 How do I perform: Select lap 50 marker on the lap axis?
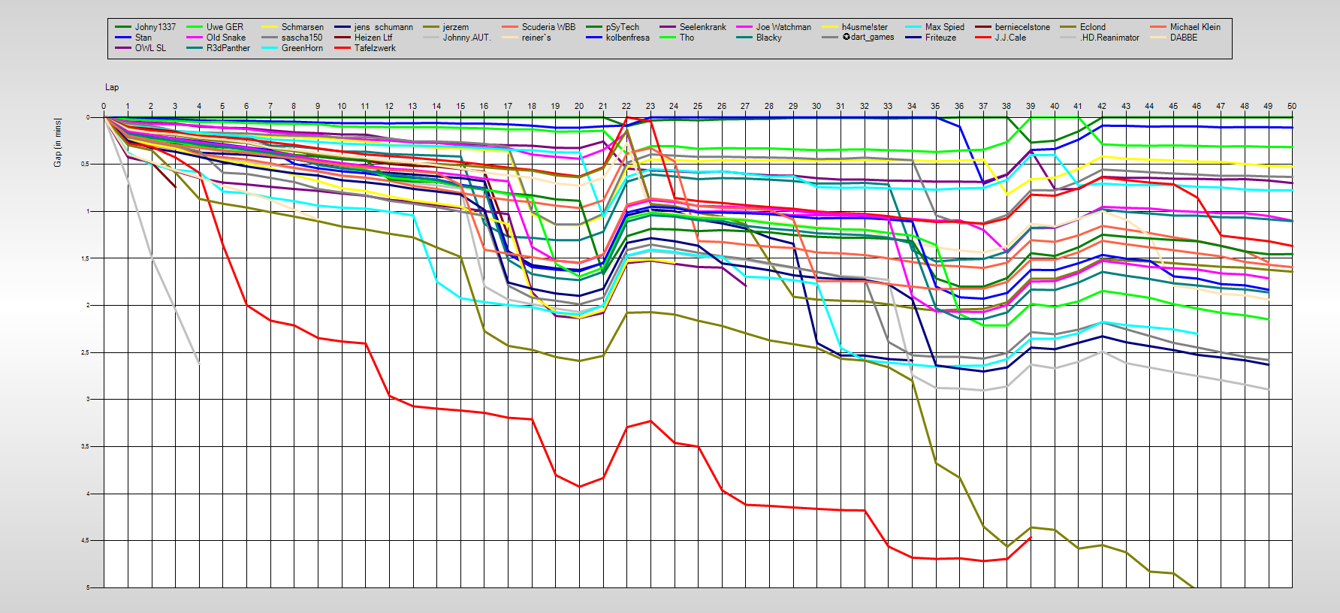click(x=1291, y=106)
